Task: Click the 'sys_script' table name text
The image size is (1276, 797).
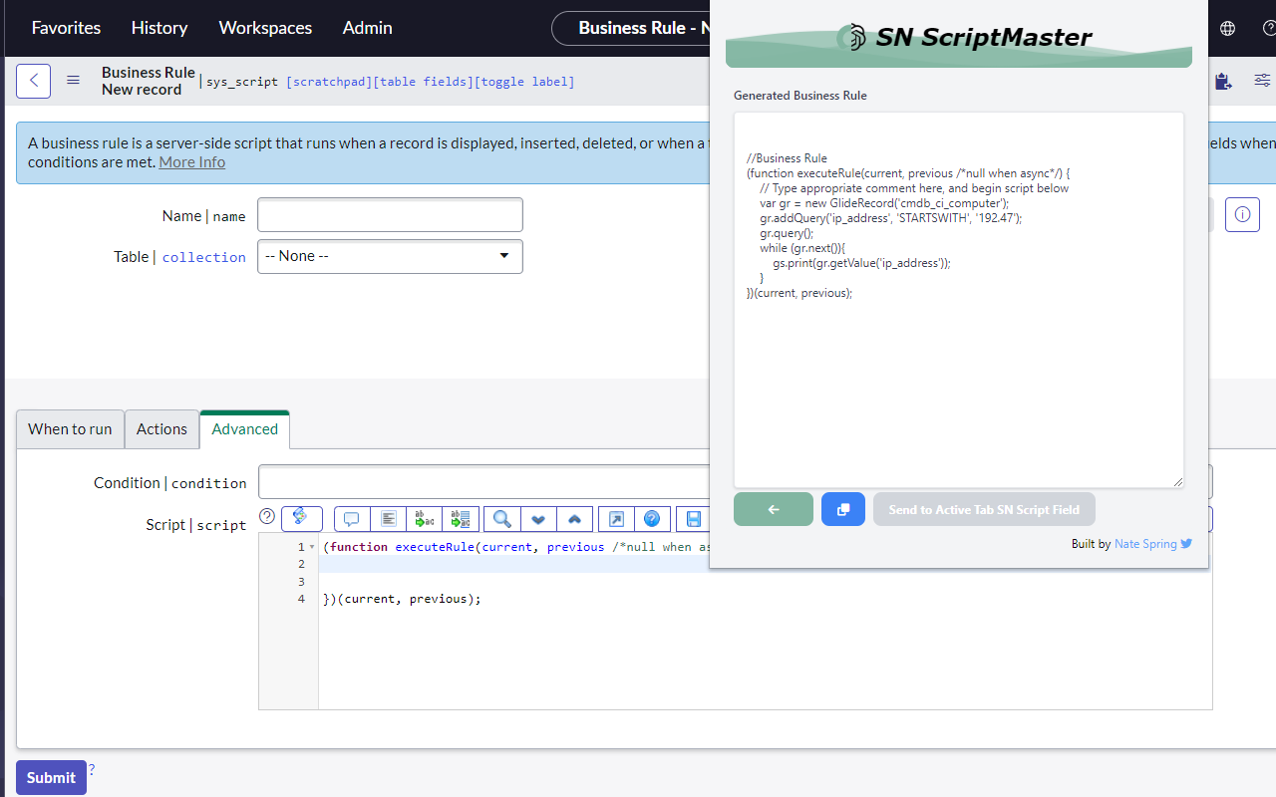Action: [x=242, y=82]
